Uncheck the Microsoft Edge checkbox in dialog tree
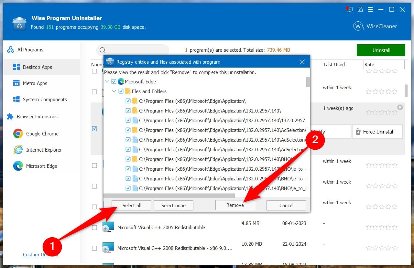 pos(114,81)
